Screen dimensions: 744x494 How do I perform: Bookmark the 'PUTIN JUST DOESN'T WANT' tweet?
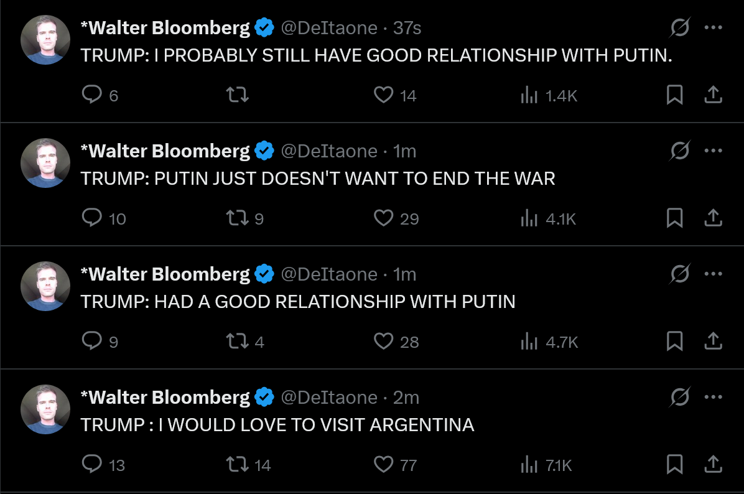click(x=674, y=218)
